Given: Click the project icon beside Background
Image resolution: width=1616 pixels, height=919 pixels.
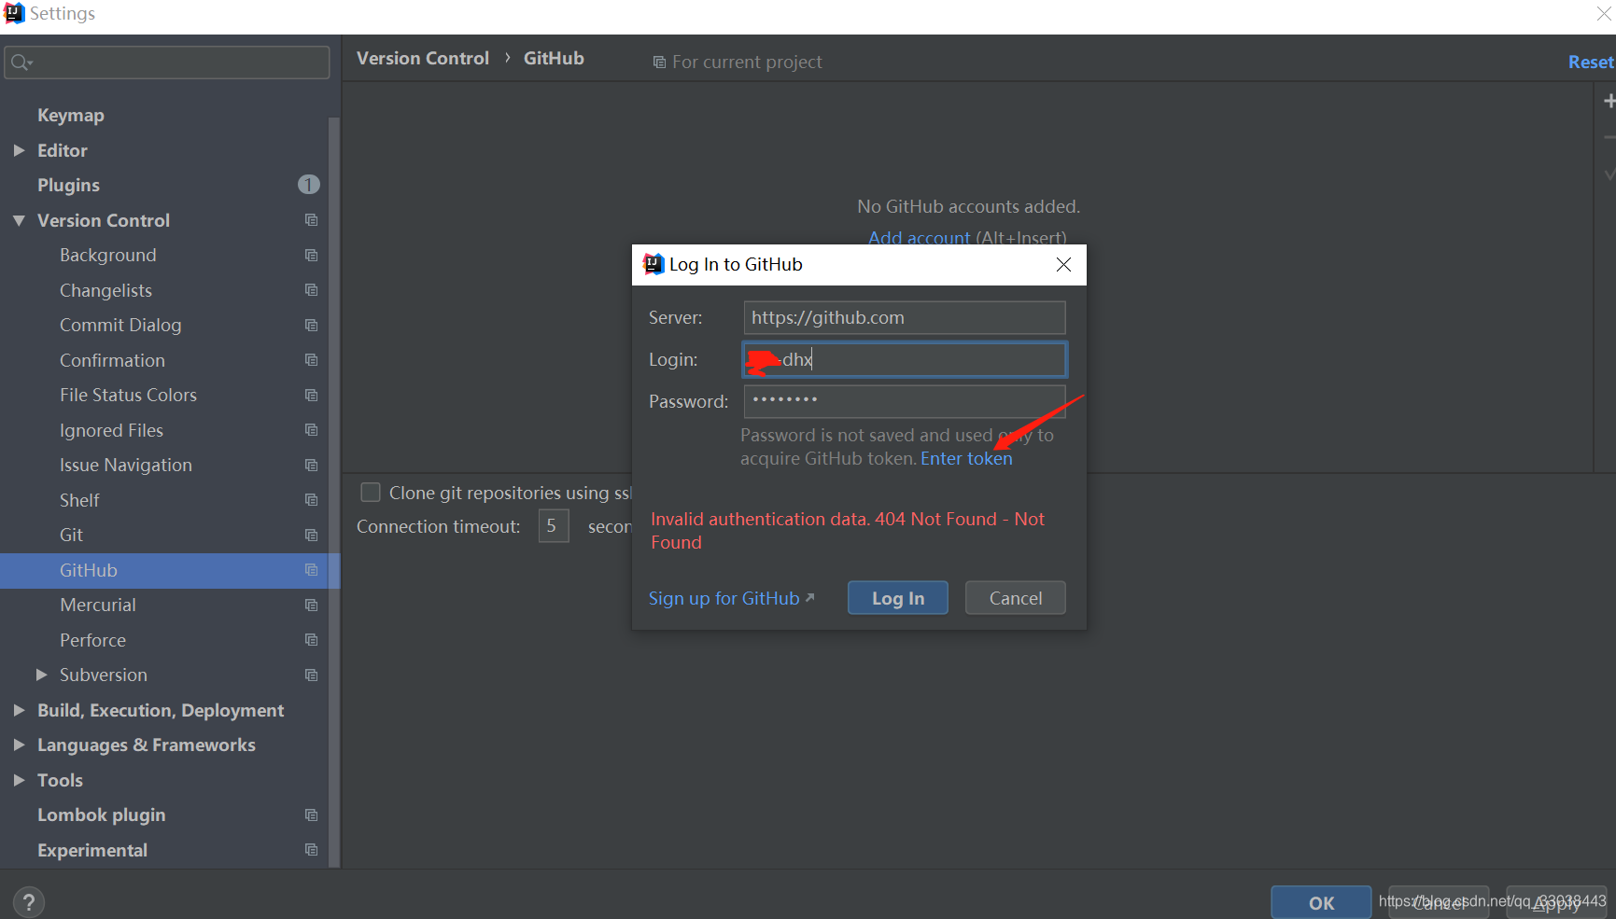Looking at the screenshot, I should click(x=311, y=255).
